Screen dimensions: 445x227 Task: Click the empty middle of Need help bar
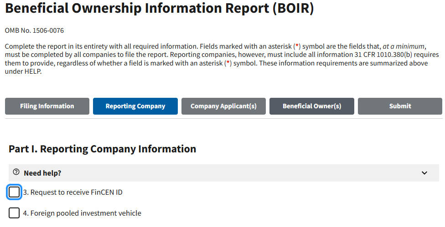pyautogui.click(x=228, y=173)
